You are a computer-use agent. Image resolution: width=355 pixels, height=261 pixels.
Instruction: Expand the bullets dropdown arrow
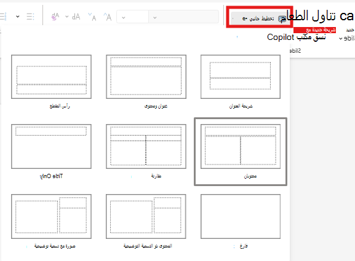(18, 17)
